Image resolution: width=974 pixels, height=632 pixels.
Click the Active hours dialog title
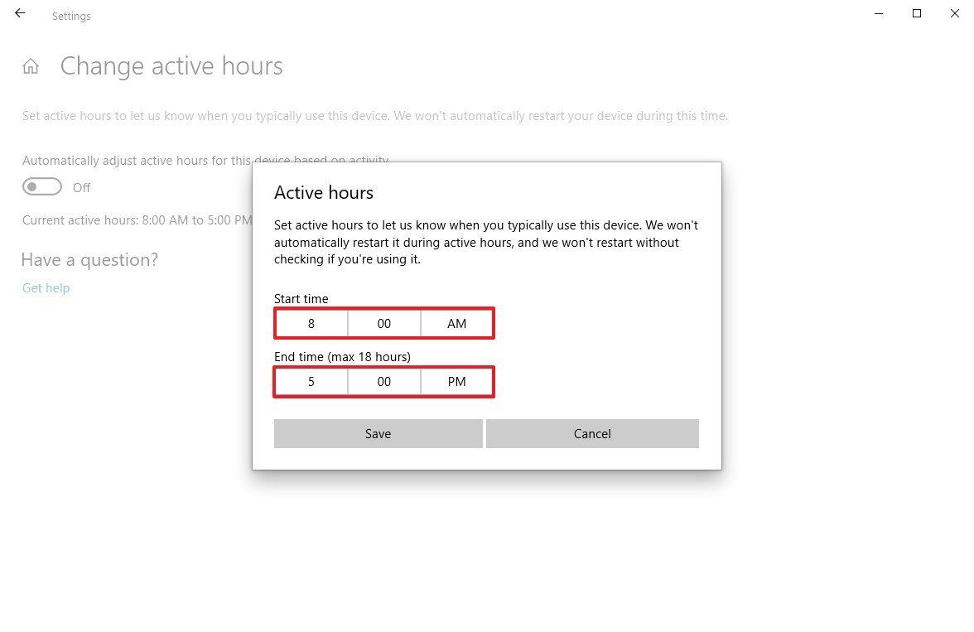324,192
